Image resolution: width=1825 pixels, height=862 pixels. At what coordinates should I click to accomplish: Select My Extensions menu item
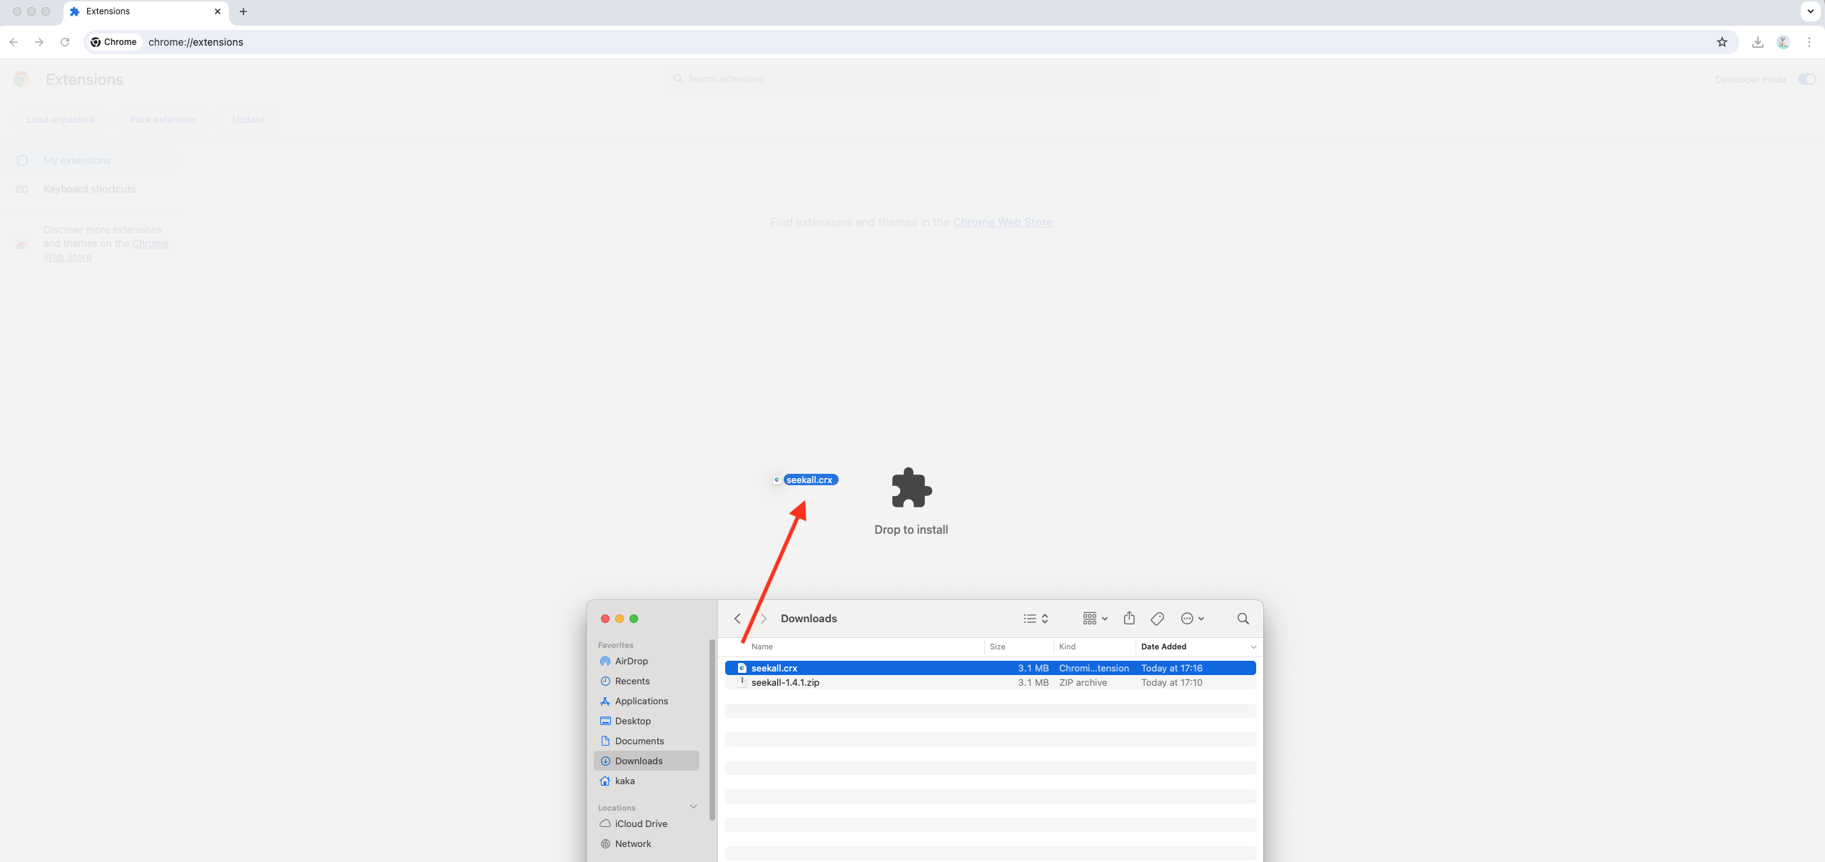(77, 161)
